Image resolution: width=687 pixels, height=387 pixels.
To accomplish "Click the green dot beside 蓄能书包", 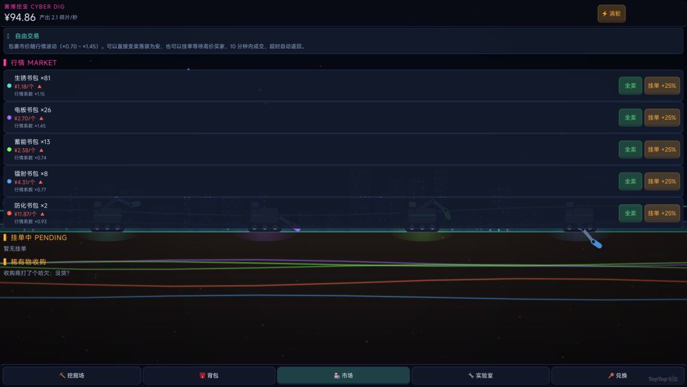I will (9, 150).
